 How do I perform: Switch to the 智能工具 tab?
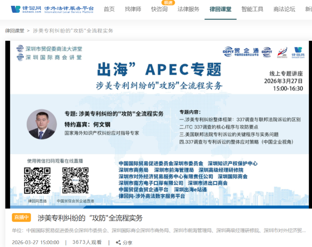[x=252, y=9]
